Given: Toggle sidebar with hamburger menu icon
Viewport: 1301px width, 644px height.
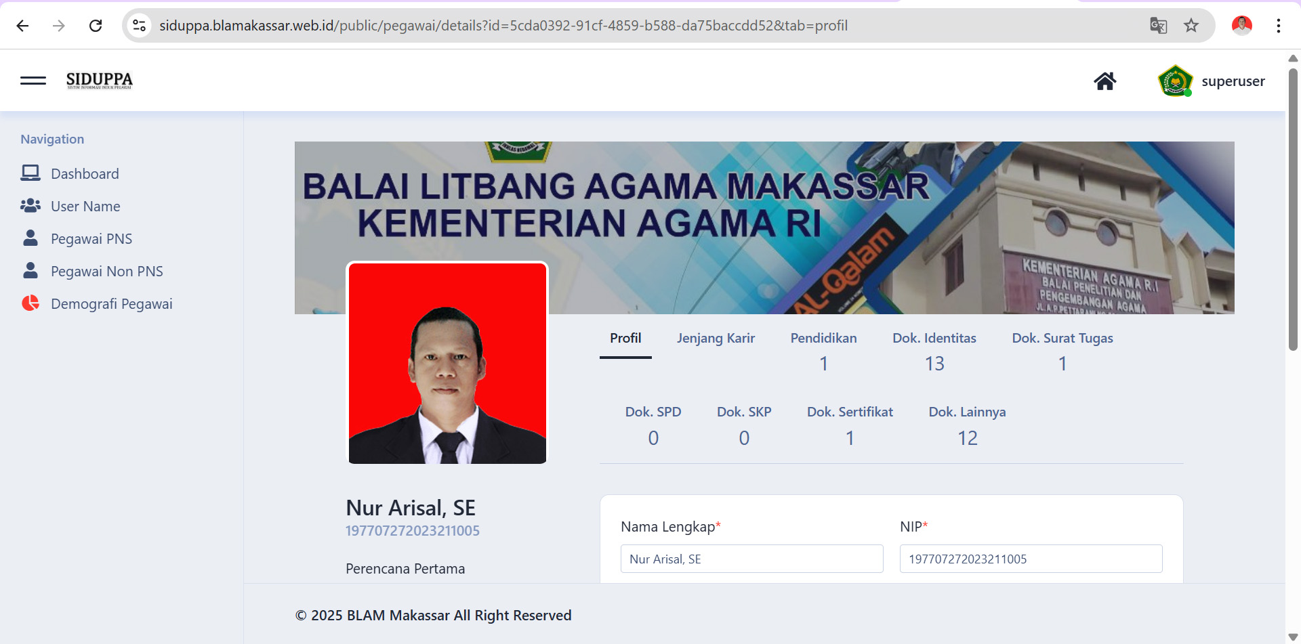Looking at the screenshot, I should click(x=33, y=81).
